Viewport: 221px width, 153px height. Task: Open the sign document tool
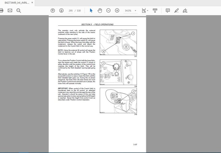(185, 10)
